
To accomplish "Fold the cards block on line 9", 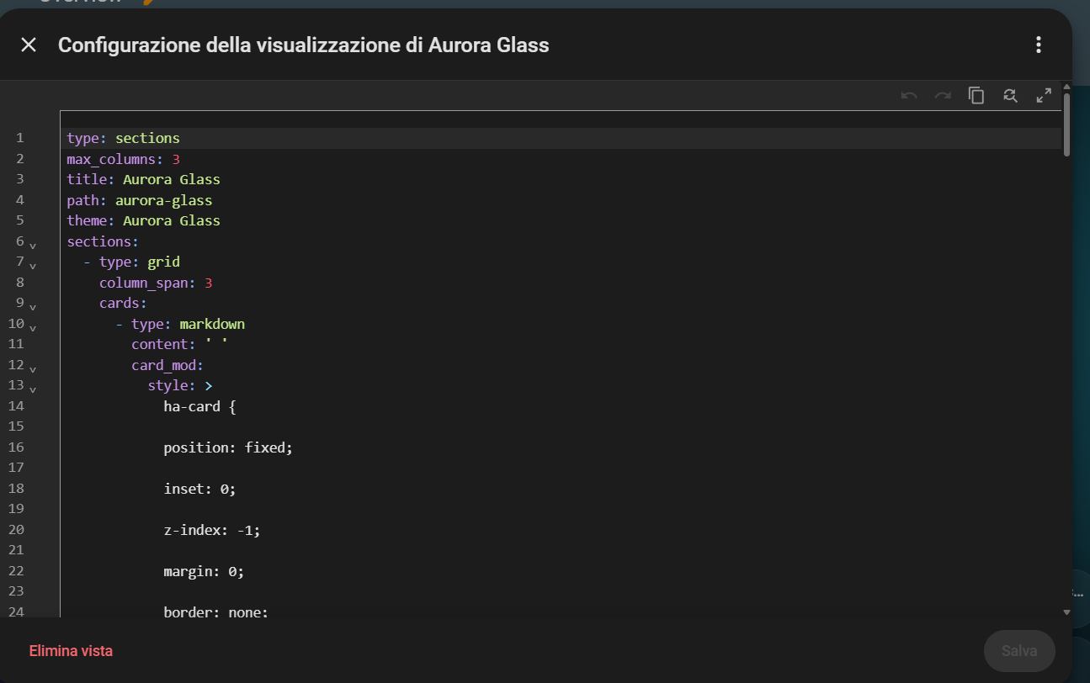I will [33, 306].
